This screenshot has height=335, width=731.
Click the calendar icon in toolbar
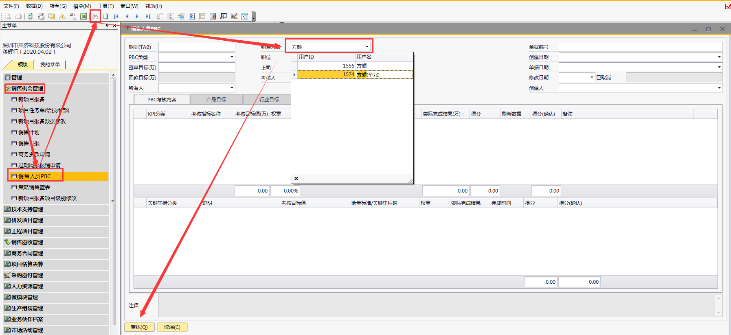[245, 16]
